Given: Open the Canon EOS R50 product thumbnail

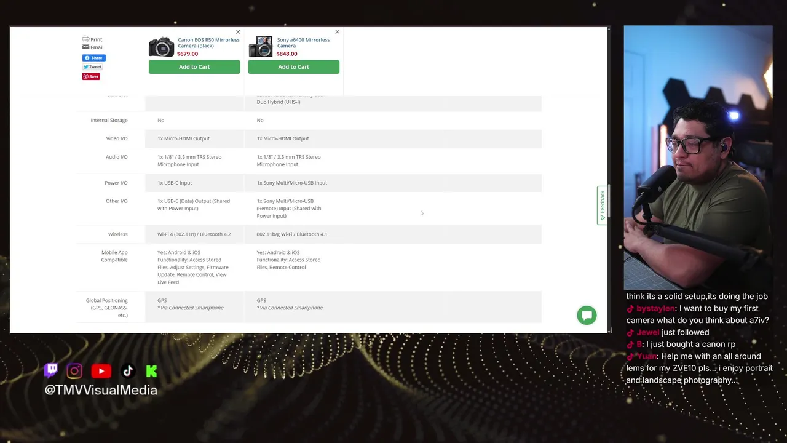Looking at the screenshot, I should pos(161,47).
